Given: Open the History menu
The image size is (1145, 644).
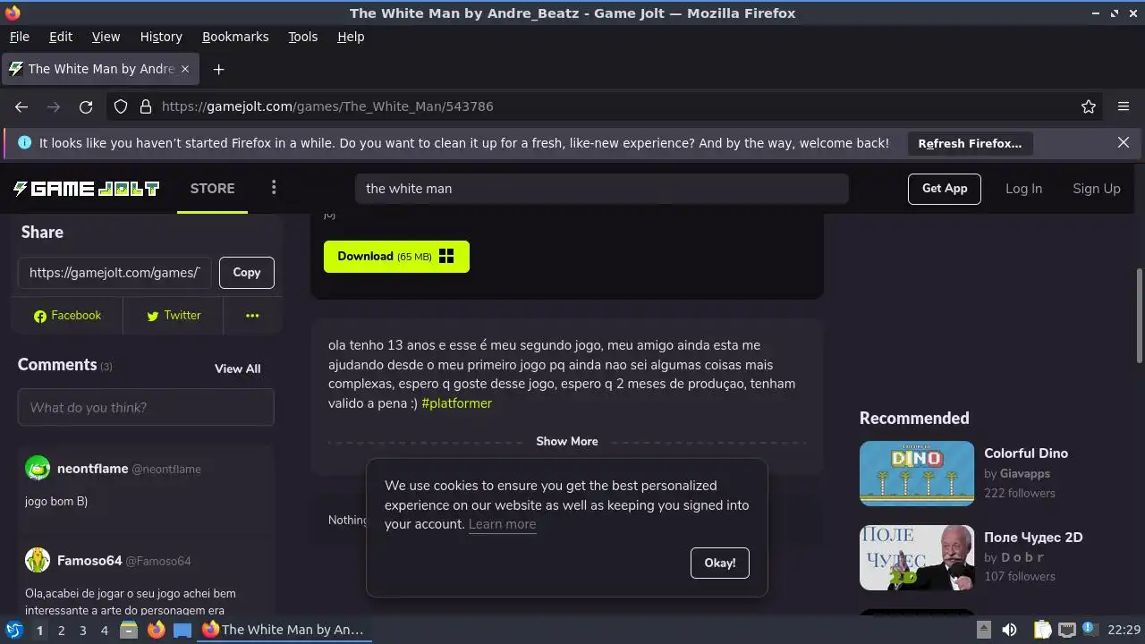Looking at the screenshot, I should [x=161, y=37].
